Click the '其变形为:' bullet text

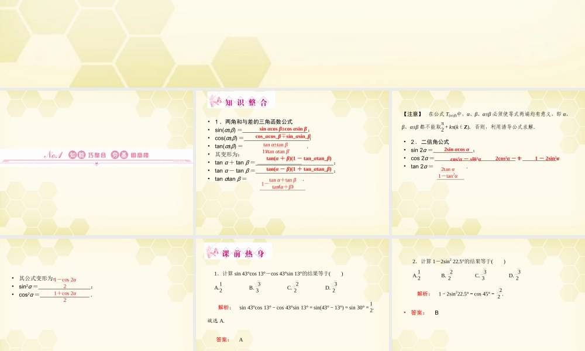click(x=227, y=154)
